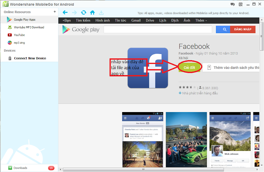The height and width of the screenshot is (172, 264).
Task: Click the bookmark wishlist icon
Action: (x=209, y=68)
